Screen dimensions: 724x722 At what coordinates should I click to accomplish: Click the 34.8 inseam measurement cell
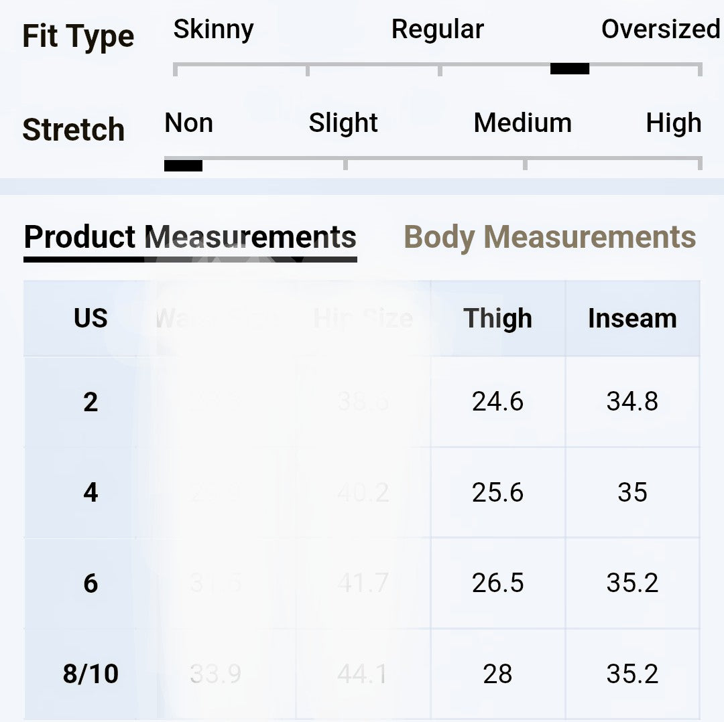(633, 401)
